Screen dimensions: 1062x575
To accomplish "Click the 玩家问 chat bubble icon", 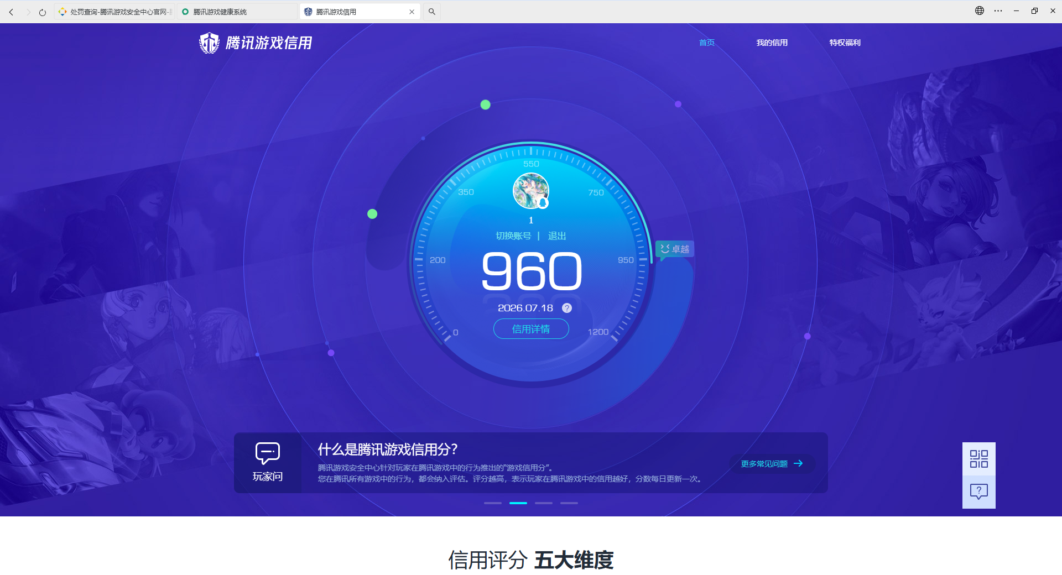I will [x=268, y=453].
